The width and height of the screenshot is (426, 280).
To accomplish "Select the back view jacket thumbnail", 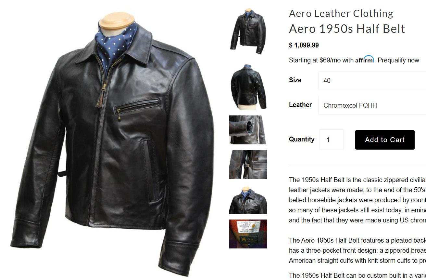I will tap(248, 87).
